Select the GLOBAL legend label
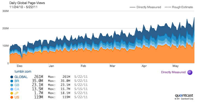This screenshot has height=103, width=198. click(x=21, y=77)
